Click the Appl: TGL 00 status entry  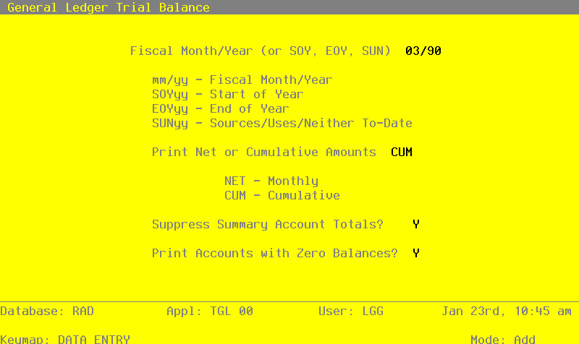point(210,311)
